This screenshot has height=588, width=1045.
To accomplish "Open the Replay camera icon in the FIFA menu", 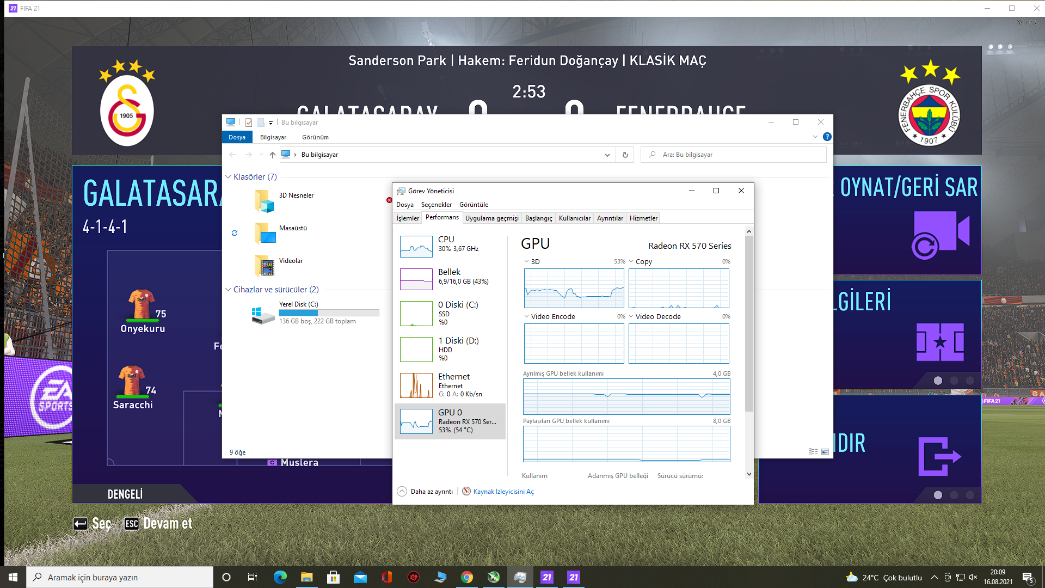I will (x=940, y=234).
